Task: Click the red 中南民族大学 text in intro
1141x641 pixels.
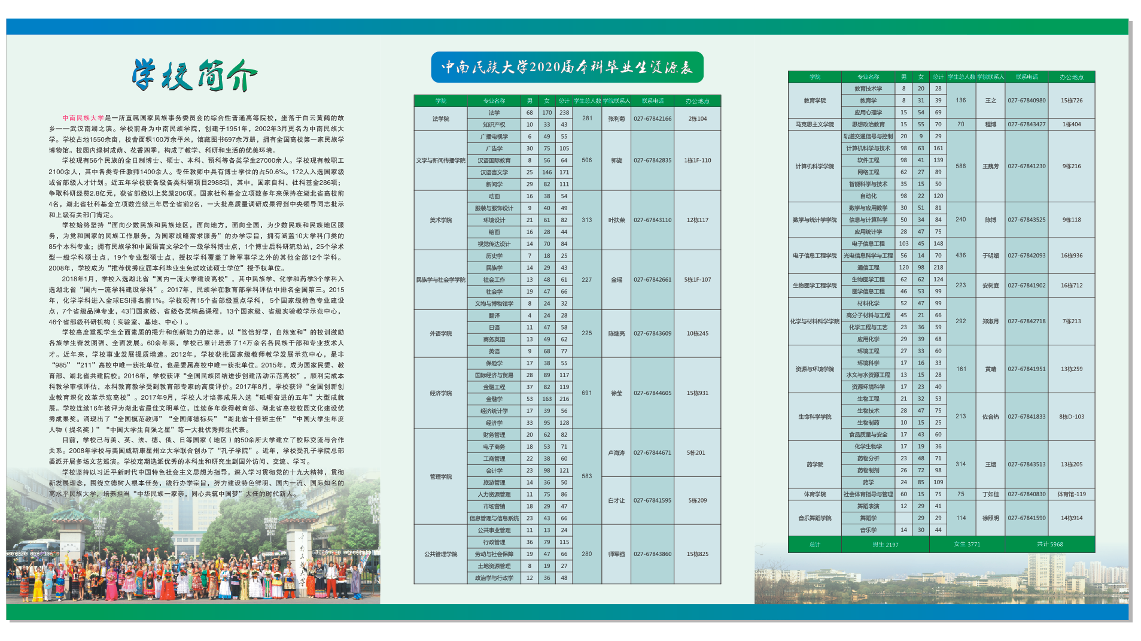Action: tap(83, 118)
